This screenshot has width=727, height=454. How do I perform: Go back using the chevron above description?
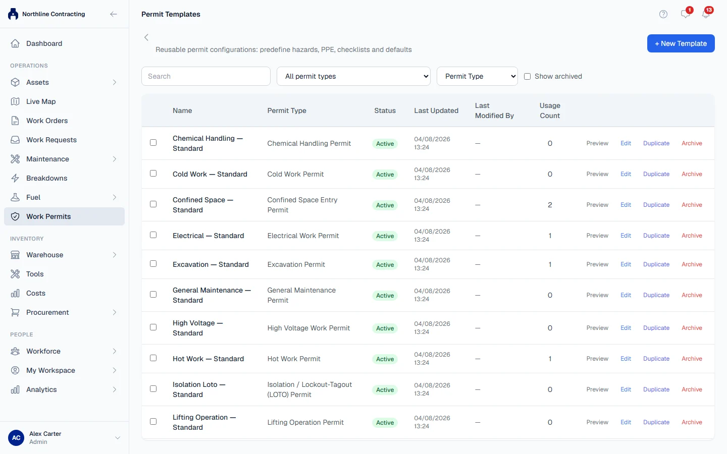(x=146, y=37)
